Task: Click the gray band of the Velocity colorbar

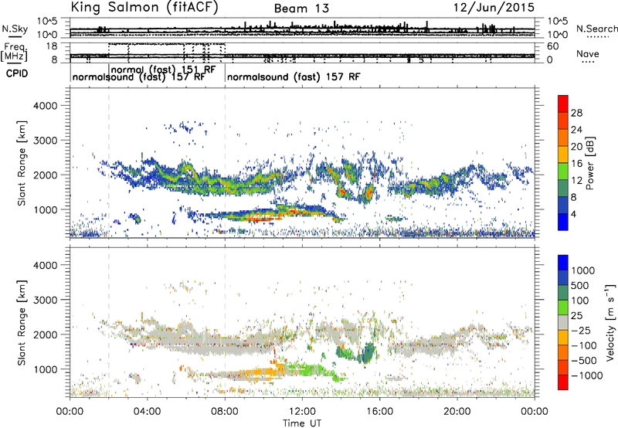Action: [x=563, y=322]
